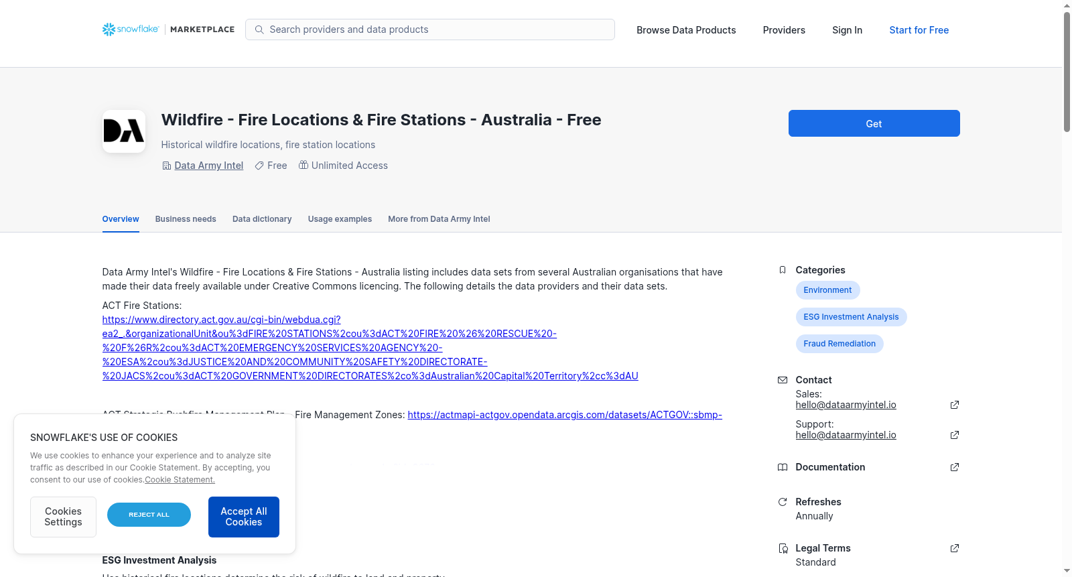Select the Overview tab

[x=121, y=219]
